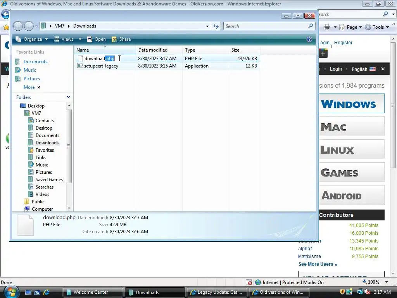Click the address bar refresh button
Image resolution: width=397 pixels, height=298 pixels.
[216, 26]
